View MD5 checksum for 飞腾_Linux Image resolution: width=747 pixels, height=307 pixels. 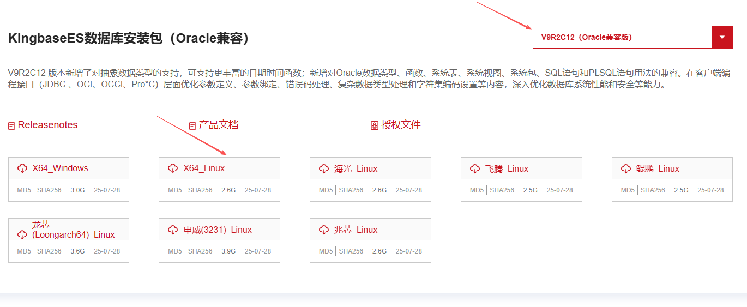point(477,190)
